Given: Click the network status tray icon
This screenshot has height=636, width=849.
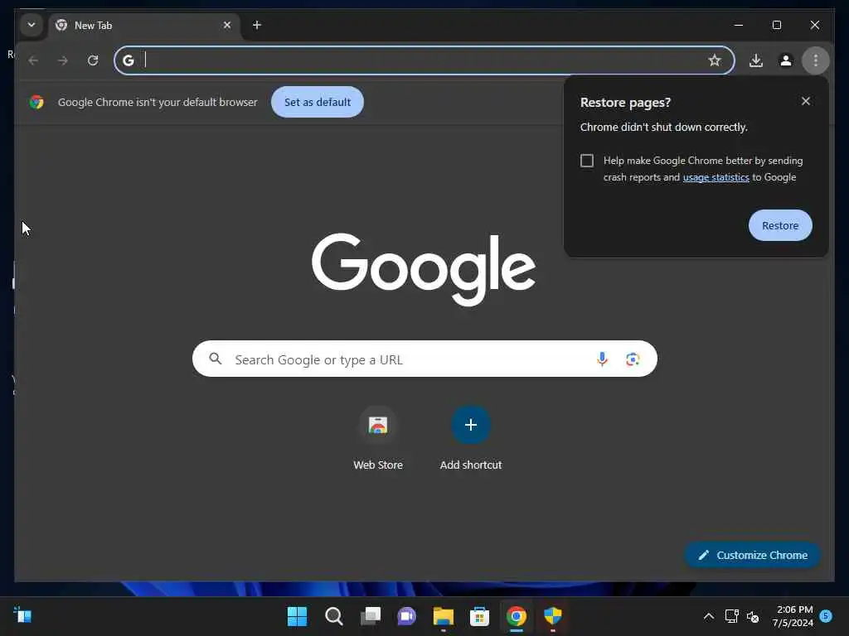Looking at the screenshot, I should click(x=731, y=616).
